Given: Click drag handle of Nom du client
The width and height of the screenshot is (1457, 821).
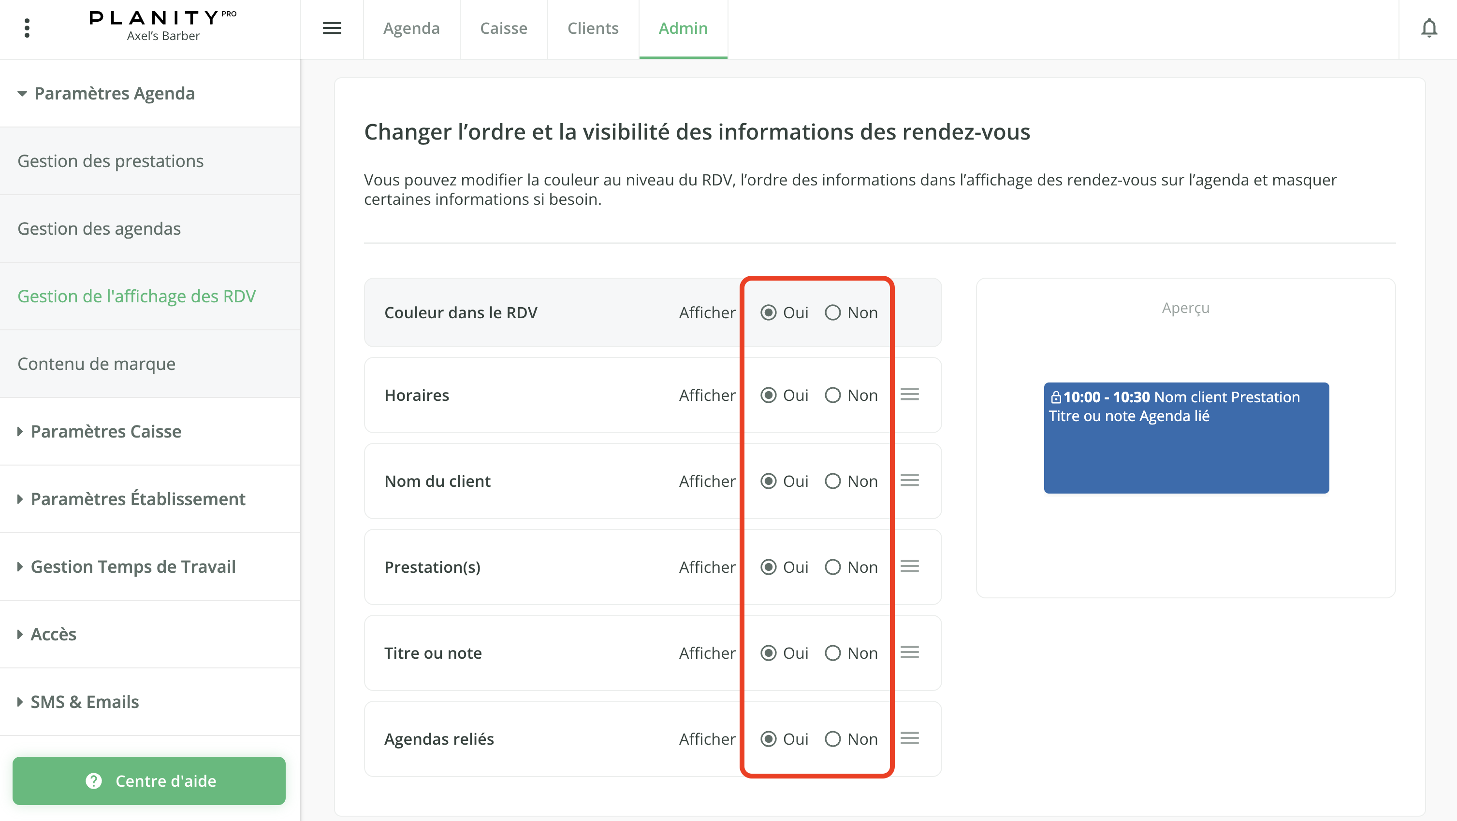Looking at the screenshot, I should click(x=909, y=480).
